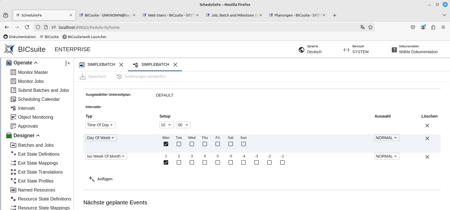Enable the Fri weekday checkbox

[x=218, y=144]
